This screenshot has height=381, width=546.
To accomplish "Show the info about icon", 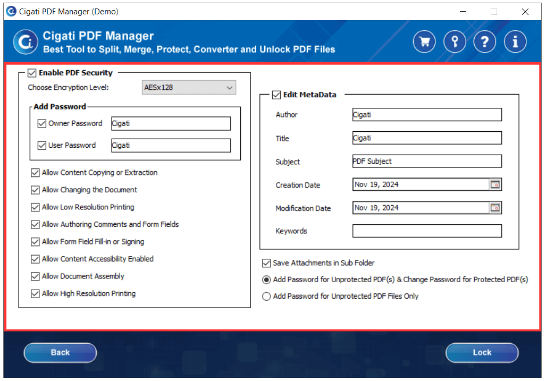I will click(515, 42).
